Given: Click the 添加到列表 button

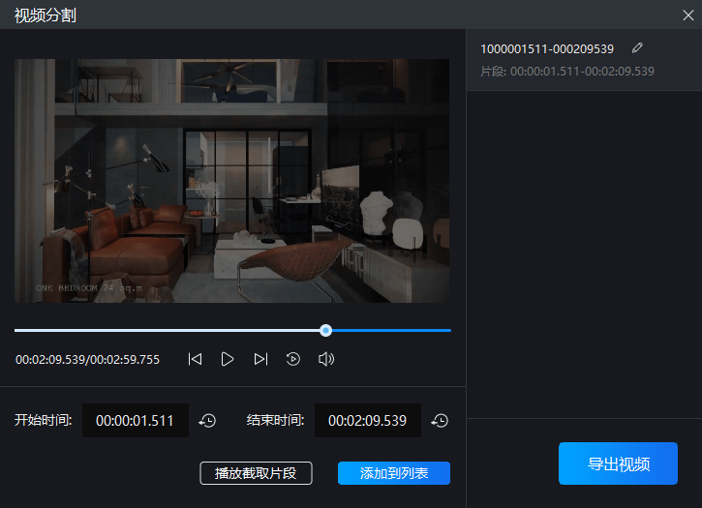Looking at the screenshot, I should tap(393, 473).
